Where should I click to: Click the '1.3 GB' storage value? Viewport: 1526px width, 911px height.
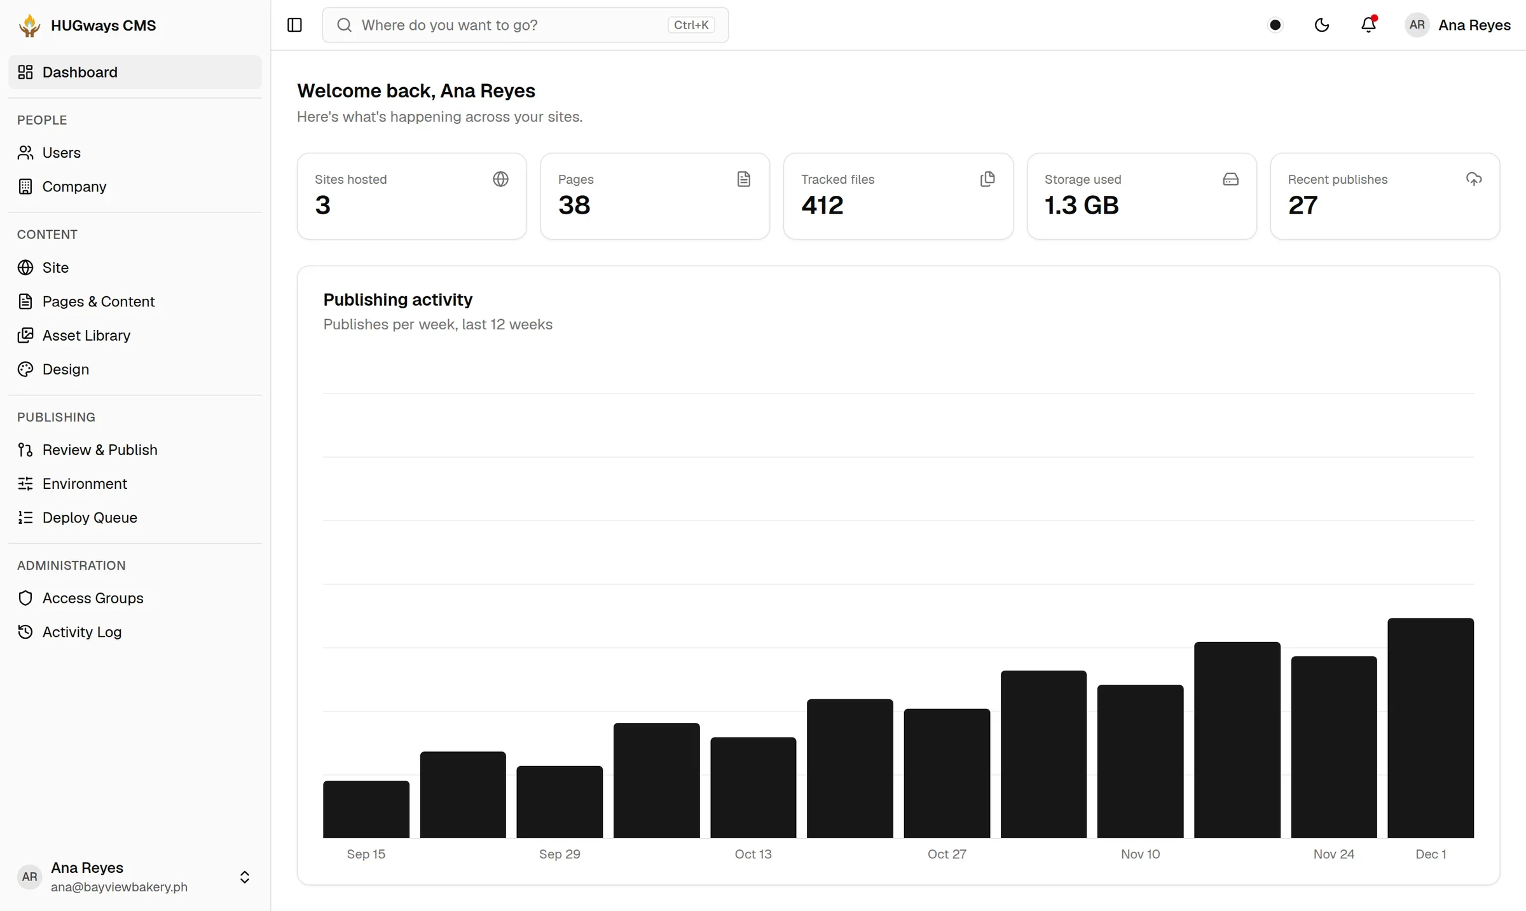[1082, 205]
